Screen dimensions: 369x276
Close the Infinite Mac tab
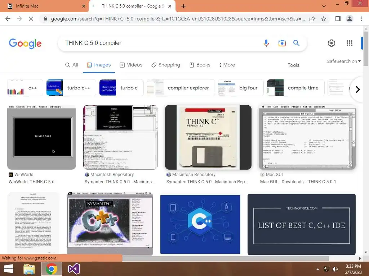coord(84,6)
